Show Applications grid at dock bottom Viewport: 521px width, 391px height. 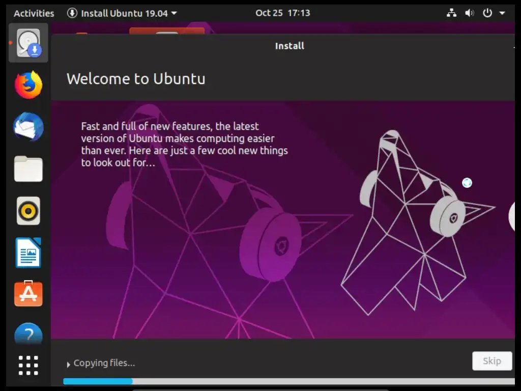click(28, 366)
